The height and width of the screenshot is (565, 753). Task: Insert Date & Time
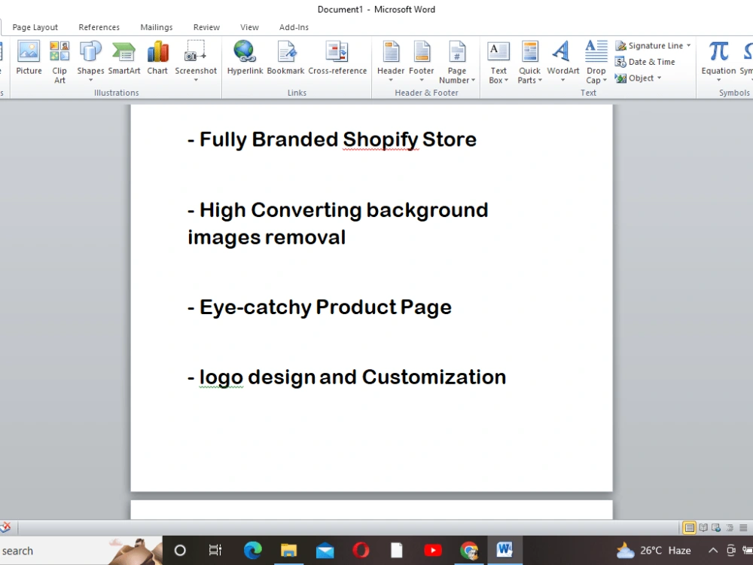(645, 62)
